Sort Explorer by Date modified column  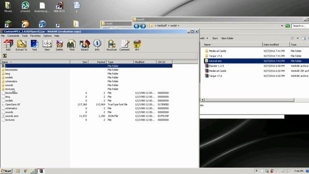pyautogui.click(x=276, y=44)
